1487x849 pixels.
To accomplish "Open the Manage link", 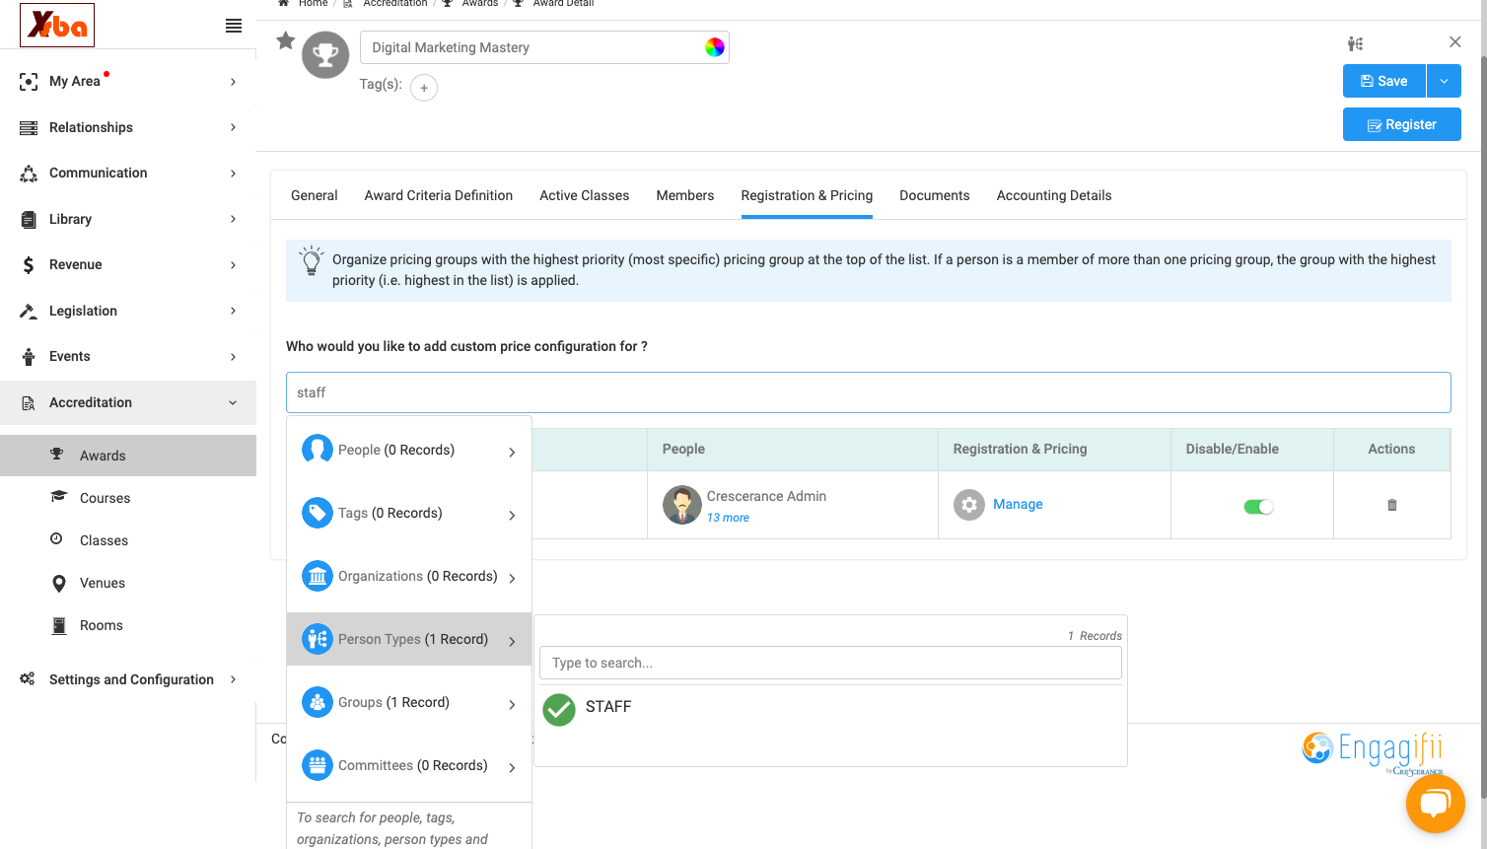I will click(1018, 504).
